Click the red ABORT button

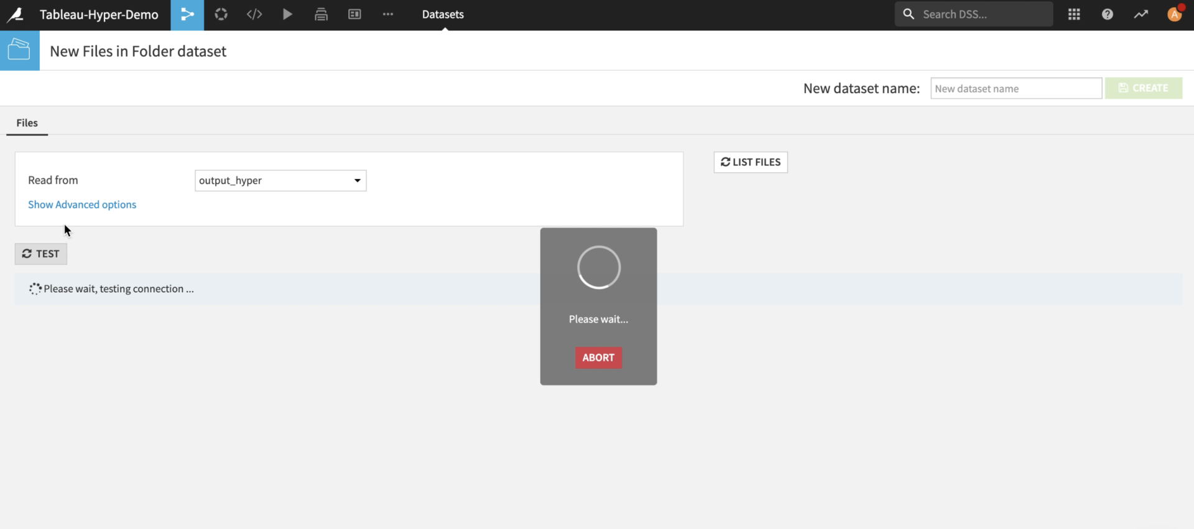598,357
